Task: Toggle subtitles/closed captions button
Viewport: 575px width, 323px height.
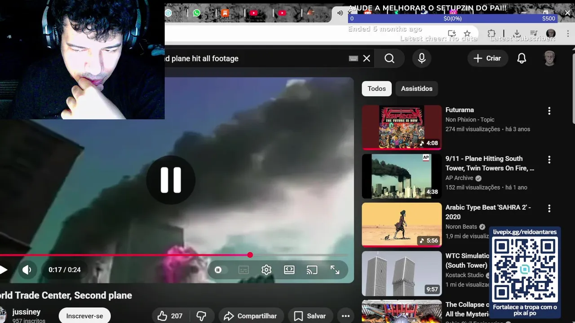Action: tap(243, 270)
